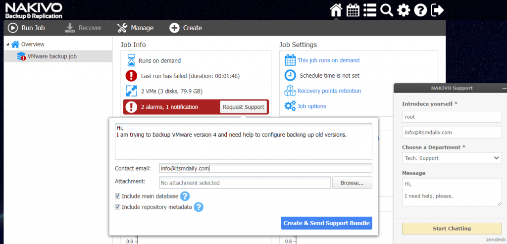Click the email field in the chat widget

pyautogui.click(x=452, y=133)
